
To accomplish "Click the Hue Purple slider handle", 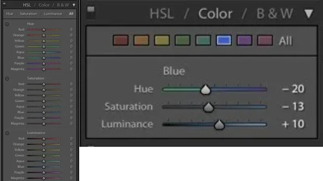I will tap(44, 64).
